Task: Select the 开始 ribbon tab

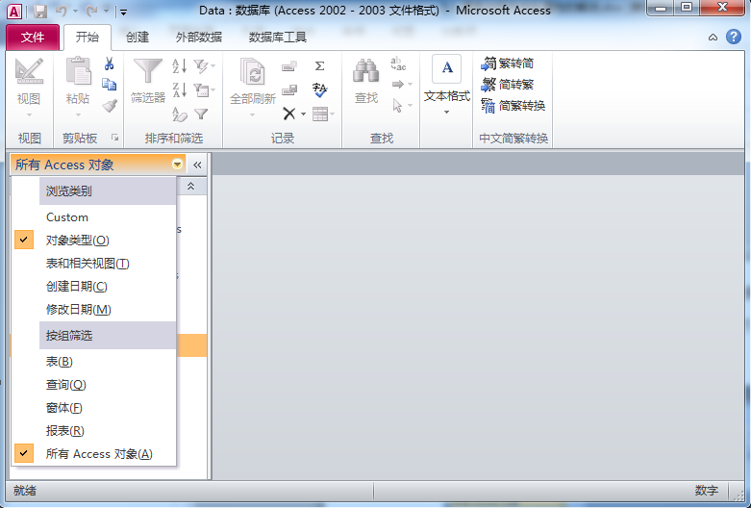Action: (x=88, y=38)
